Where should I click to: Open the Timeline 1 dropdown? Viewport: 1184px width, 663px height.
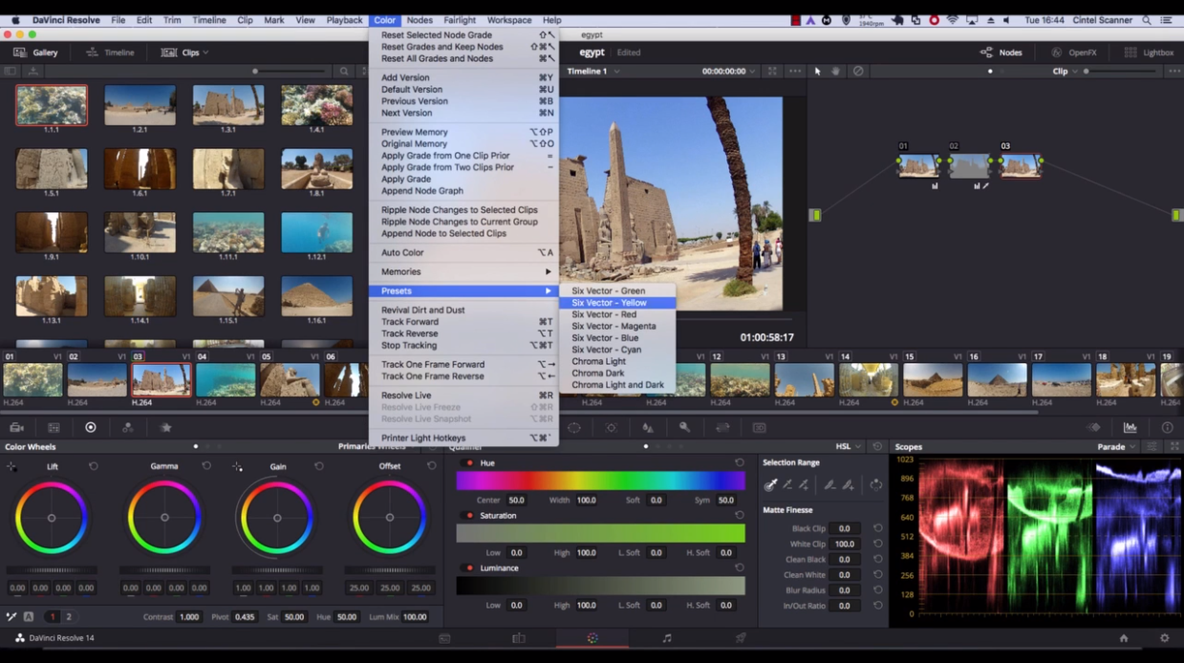593,72
